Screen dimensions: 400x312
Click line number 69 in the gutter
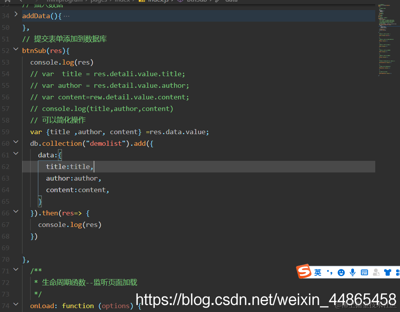pyautogui.click(x=6, y=248)
